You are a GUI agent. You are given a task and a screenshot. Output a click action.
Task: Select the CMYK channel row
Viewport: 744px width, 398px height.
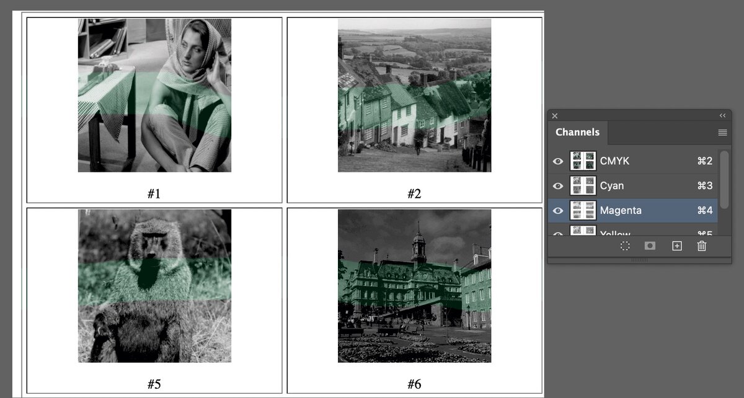[645, 161]
